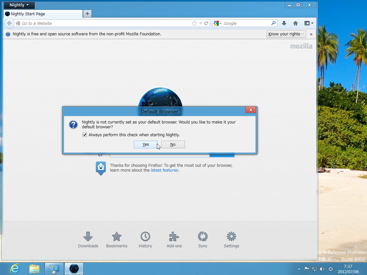Open the Google search engine selector
367x275 pixels.
217,23
